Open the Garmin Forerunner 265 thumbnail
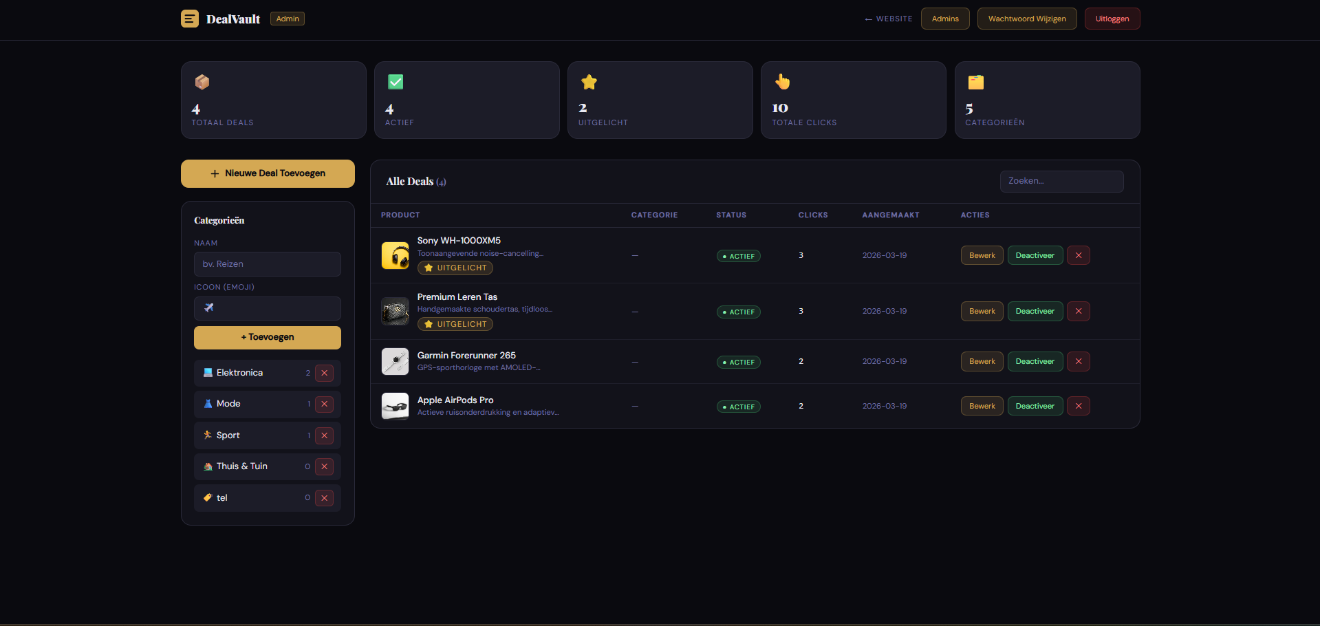 pyautogui.click(x=396, y=361)
